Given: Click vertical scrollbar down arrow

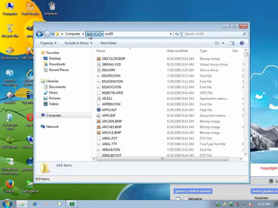Looking at the screenshot, I should pyautogui.click(x=246, y=154).
